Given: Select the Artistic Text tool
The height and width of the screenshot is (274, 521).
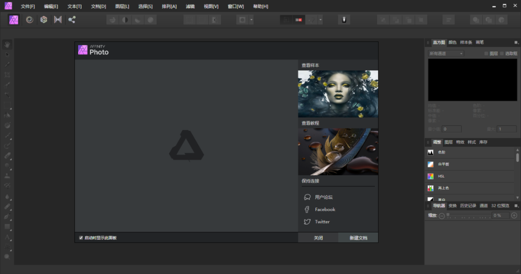Looking at the screenshot, I should pos(7,237).
